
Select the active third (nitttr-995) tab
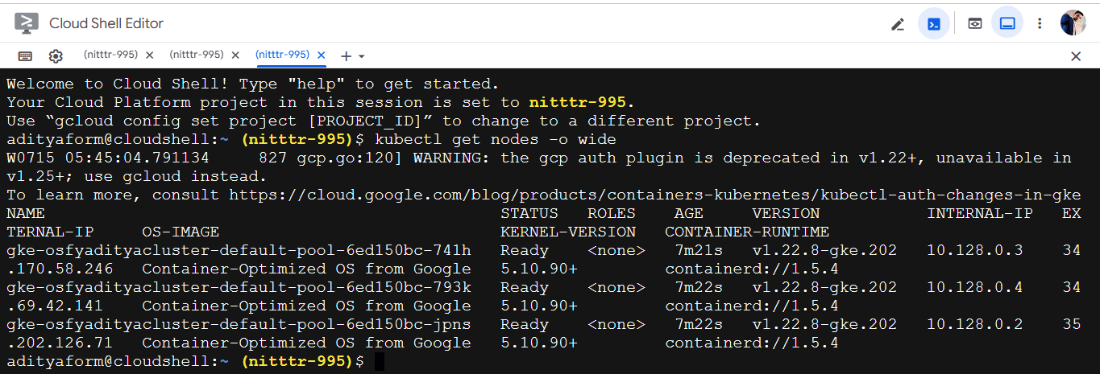pyautogui.click(x=282, y=55)
